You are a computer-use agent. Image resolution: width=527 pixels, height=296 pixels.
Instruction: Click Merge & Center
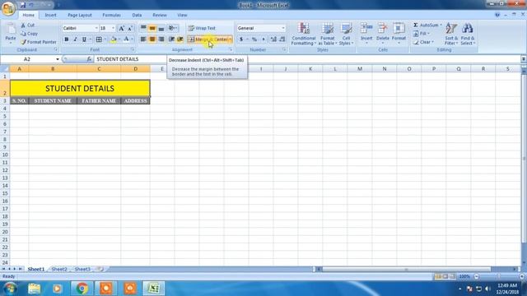click(208, 39)
